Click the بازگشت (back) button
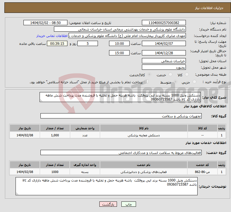 click(x=108, y=204)
